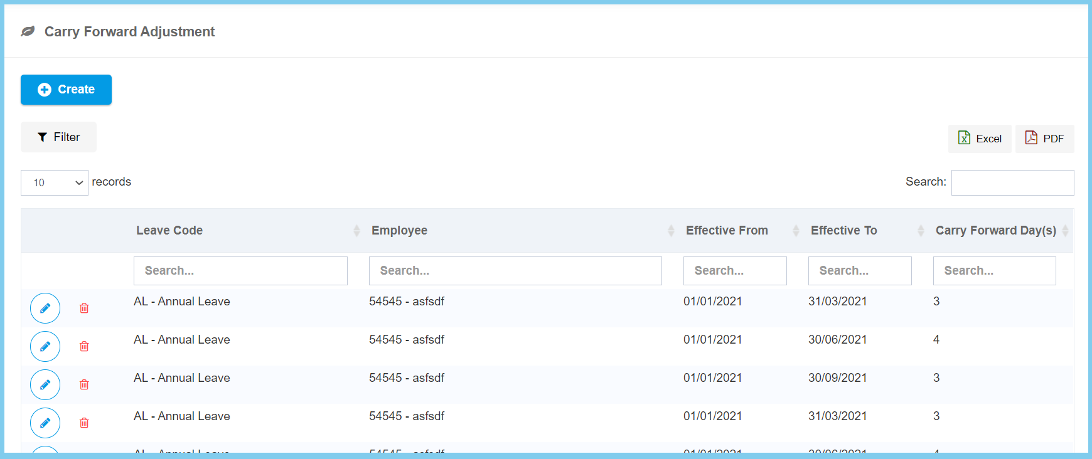Click the Create button
The width and height of the screenshot is (1092, 459).
[x=66, y=90]
